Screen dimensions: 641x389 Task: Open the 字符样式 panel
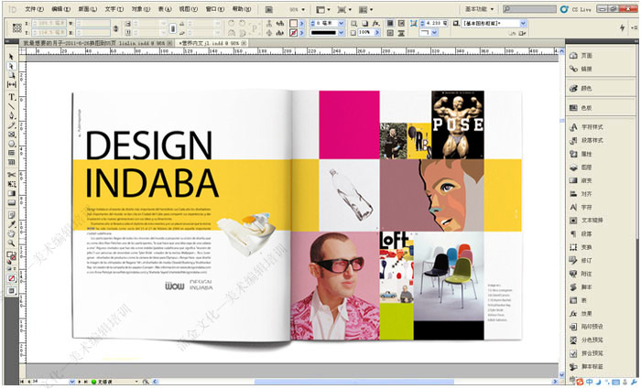586,127
